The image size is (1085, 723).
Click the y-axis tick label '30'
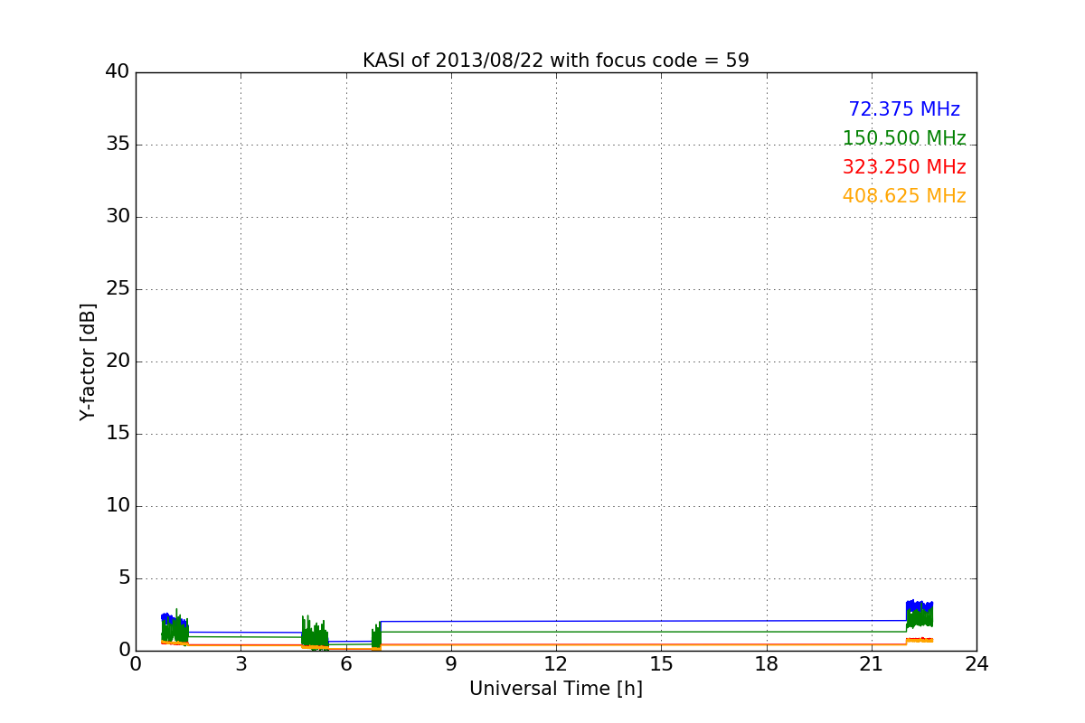click(118, 217)
